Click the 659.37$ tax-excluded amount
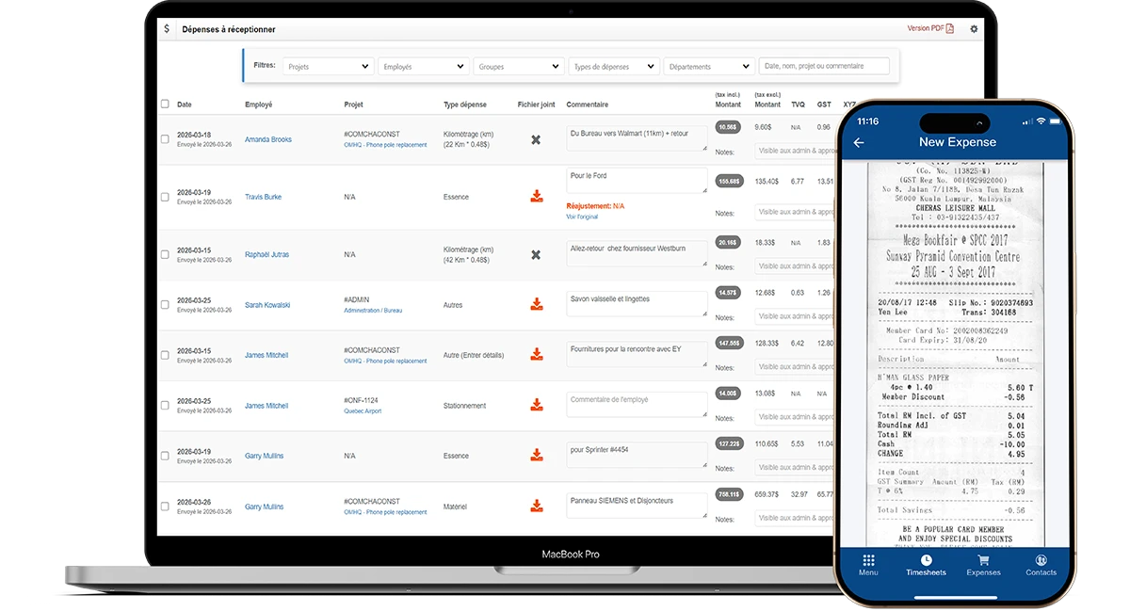Viewport: 1130px width, 611px height. click(x=767, y=493)
